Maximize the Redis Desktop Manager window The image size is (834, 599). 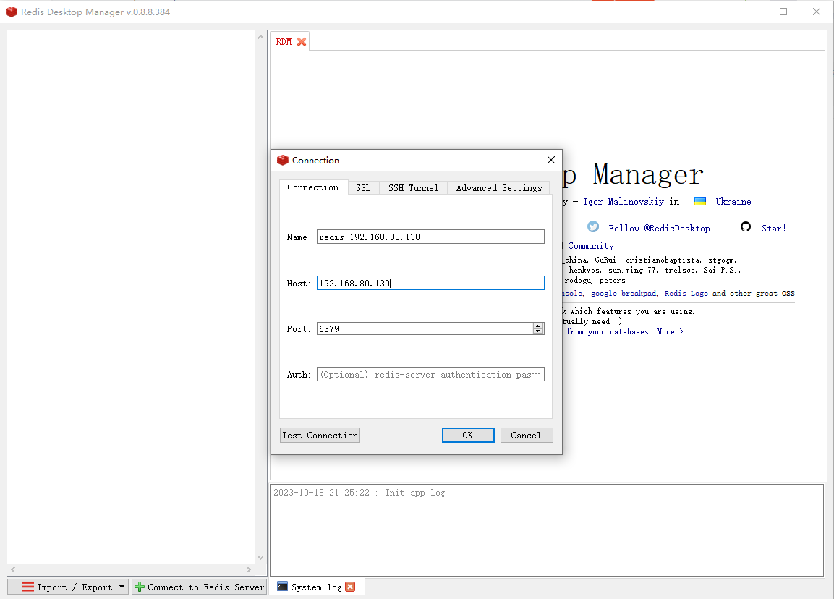click(783, 12)
